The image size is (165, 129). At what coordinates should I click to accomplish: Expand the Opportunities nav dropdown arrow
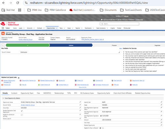(57, 28)
